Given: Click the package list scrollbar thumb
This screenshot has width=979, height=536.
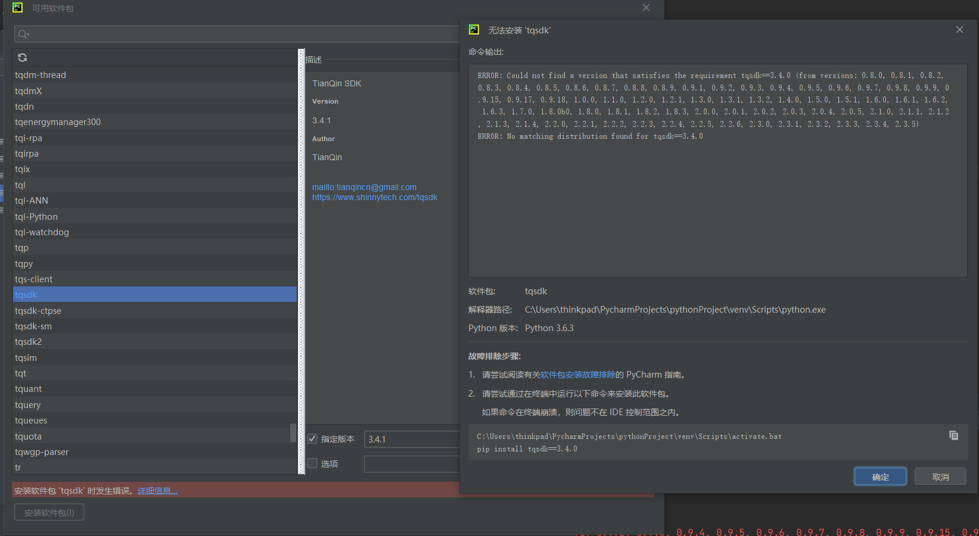Looking at the screenshot, I should (293, 432).
